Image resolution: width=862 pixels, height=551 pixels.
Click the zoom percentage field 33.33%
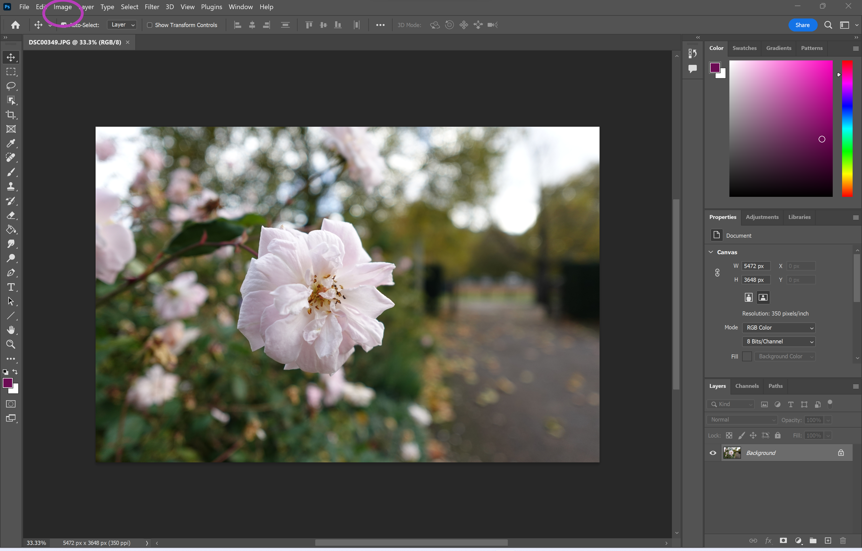(36, 542)
